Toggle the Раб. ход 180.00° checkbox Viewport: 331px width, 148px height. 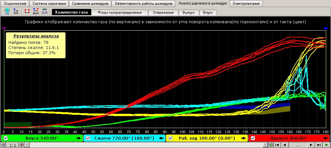(171, 138)
